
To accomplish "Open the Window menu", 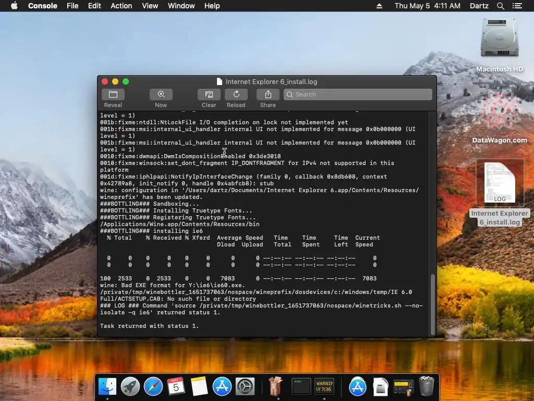I will tap(181, 6).
